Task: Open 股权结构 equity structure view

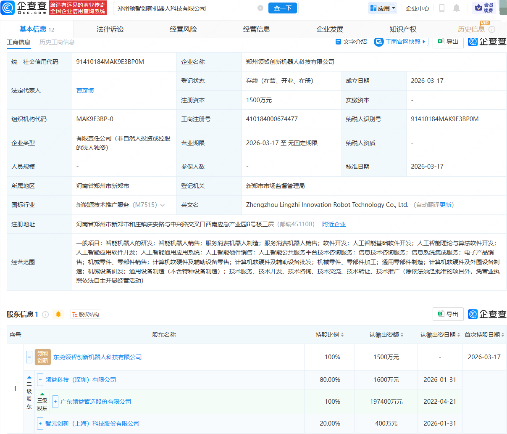Action: pyautogui.click(x=86, y=314)
